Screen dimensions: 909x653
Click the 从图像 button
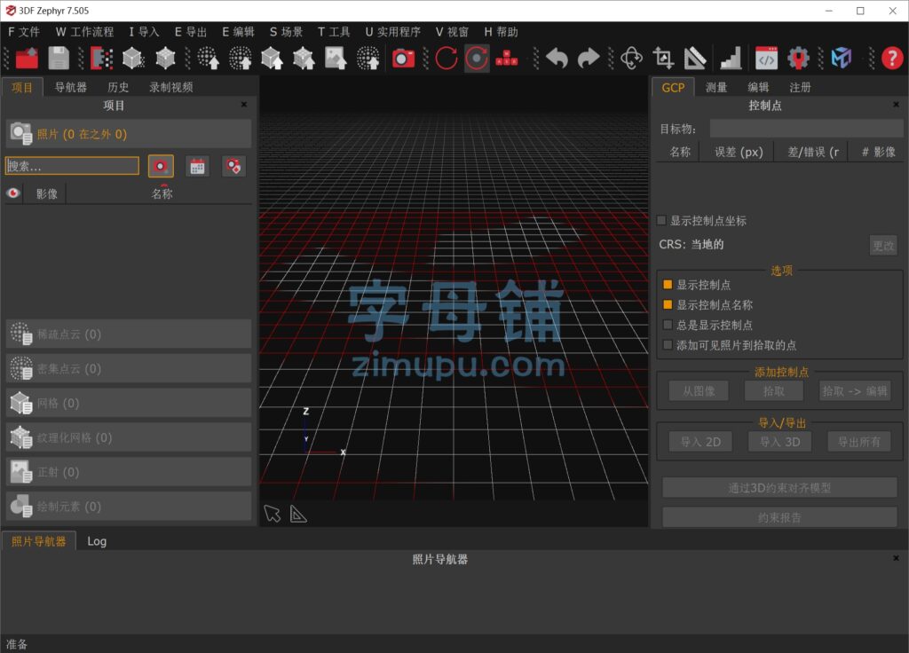pyautogui.click(x=699, y=391)
